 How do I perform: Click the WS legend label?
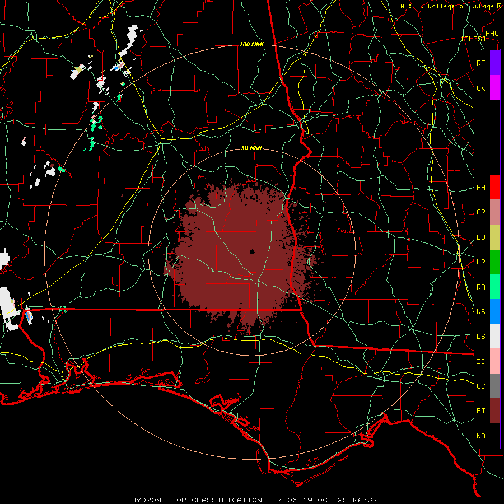click(x=480, y=311)
